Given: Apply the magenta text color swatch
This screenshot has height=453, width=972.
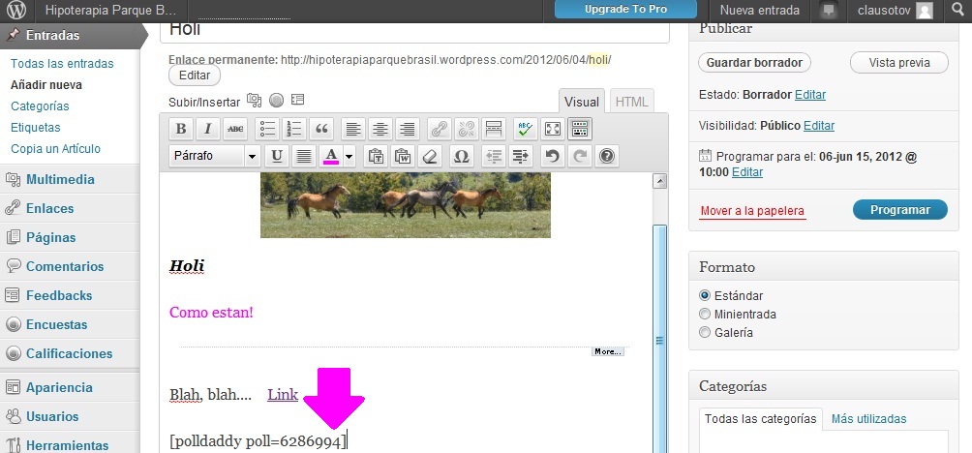Looking at the screenshot, I should click(x=331, y=156).
